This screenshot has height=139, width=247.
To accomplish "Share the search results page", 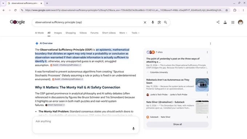I will pyautogui.click(x=218, y=22).
